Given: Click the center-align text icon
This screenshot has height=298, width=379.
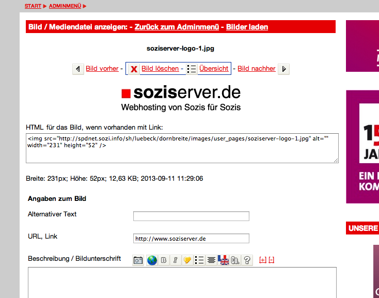Looking at the screenshot, I should 211,260.
